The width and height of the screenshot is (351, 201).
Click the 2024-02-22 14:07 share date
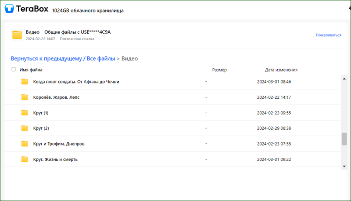click(40, 39)
